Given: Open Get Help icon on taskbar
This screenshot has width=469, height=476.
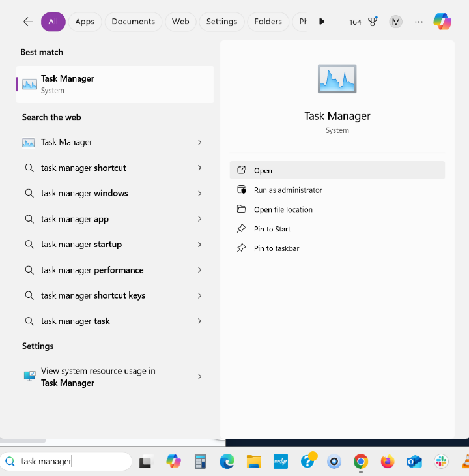Looking at the screenshot, I should pos(308,460).
